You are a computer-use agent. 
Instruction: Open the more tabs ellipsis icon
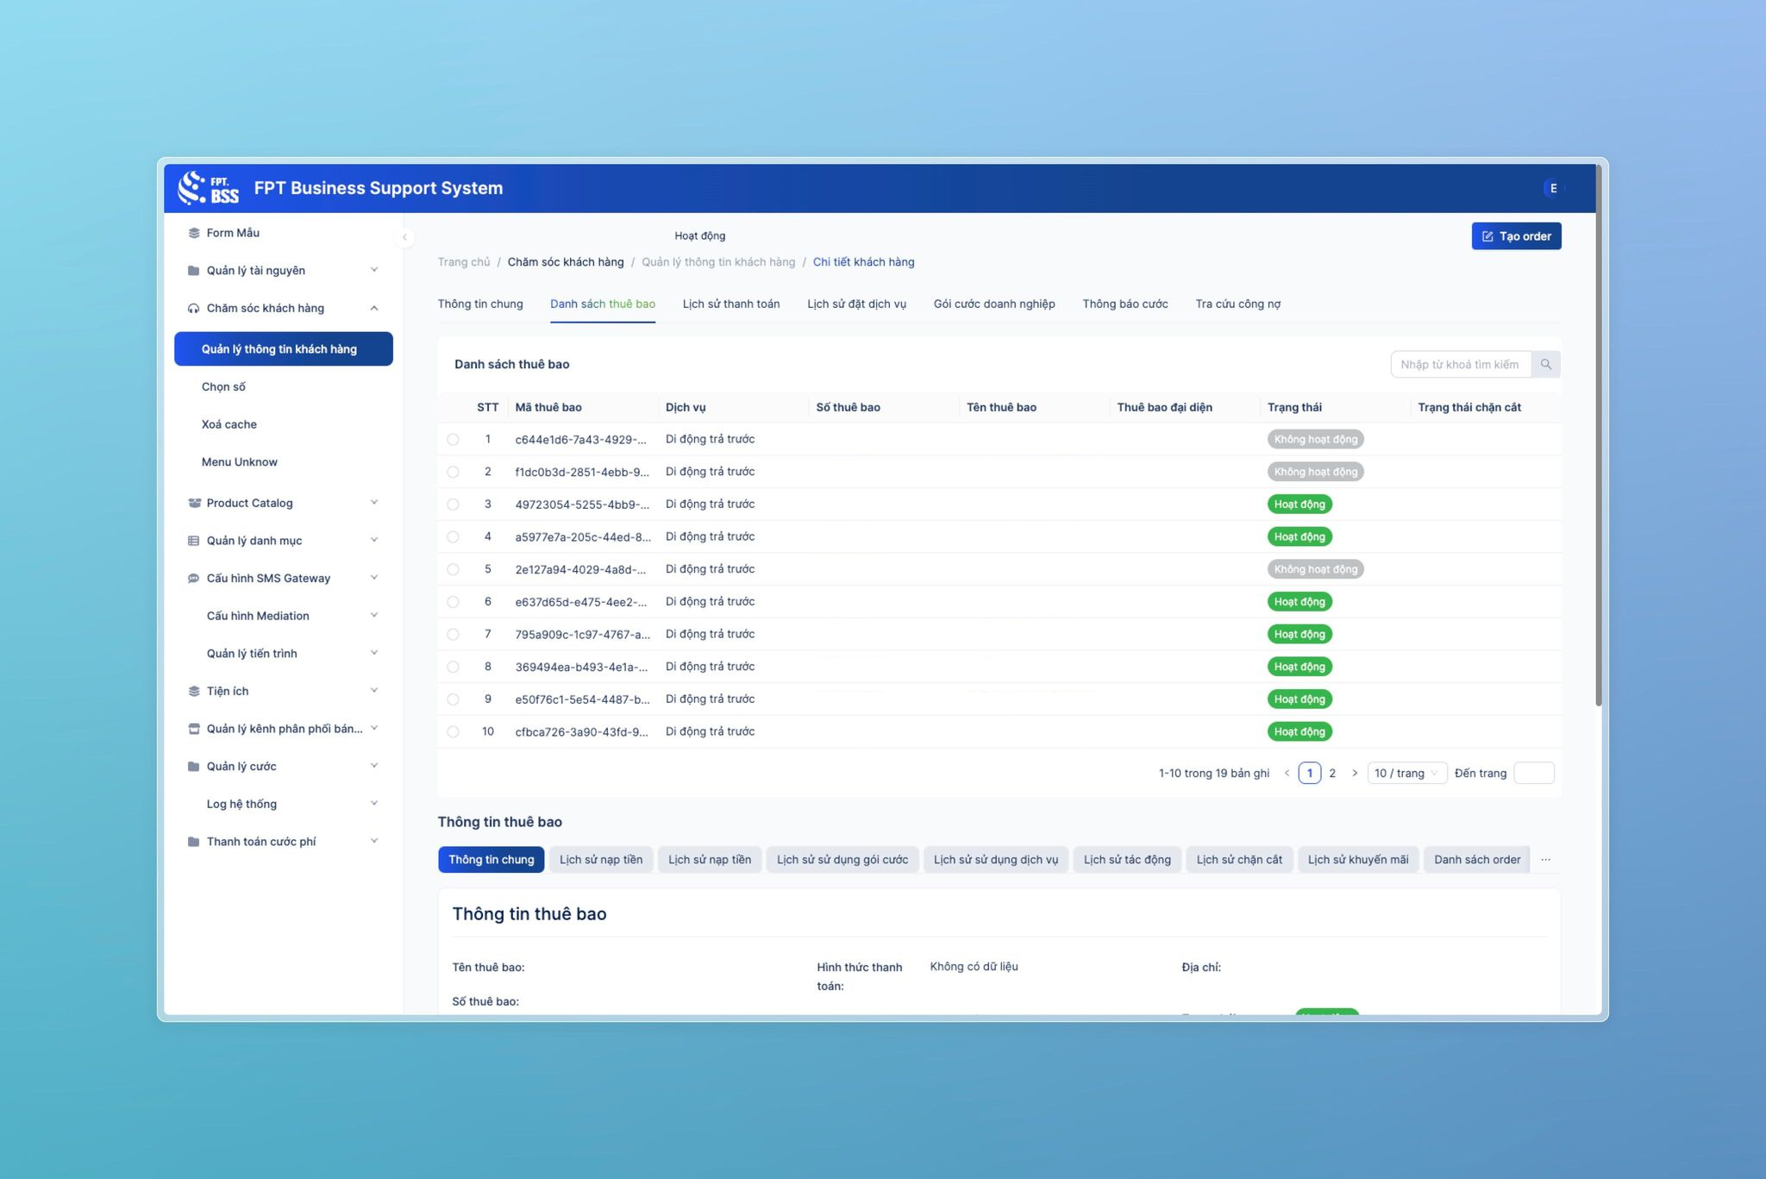click(1545, 860)
